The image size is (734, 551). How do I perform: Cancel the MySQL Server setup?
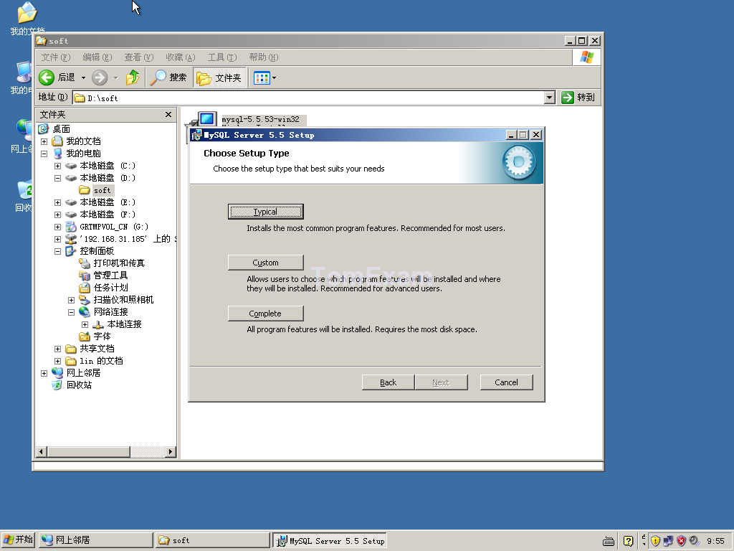point(507,382)
